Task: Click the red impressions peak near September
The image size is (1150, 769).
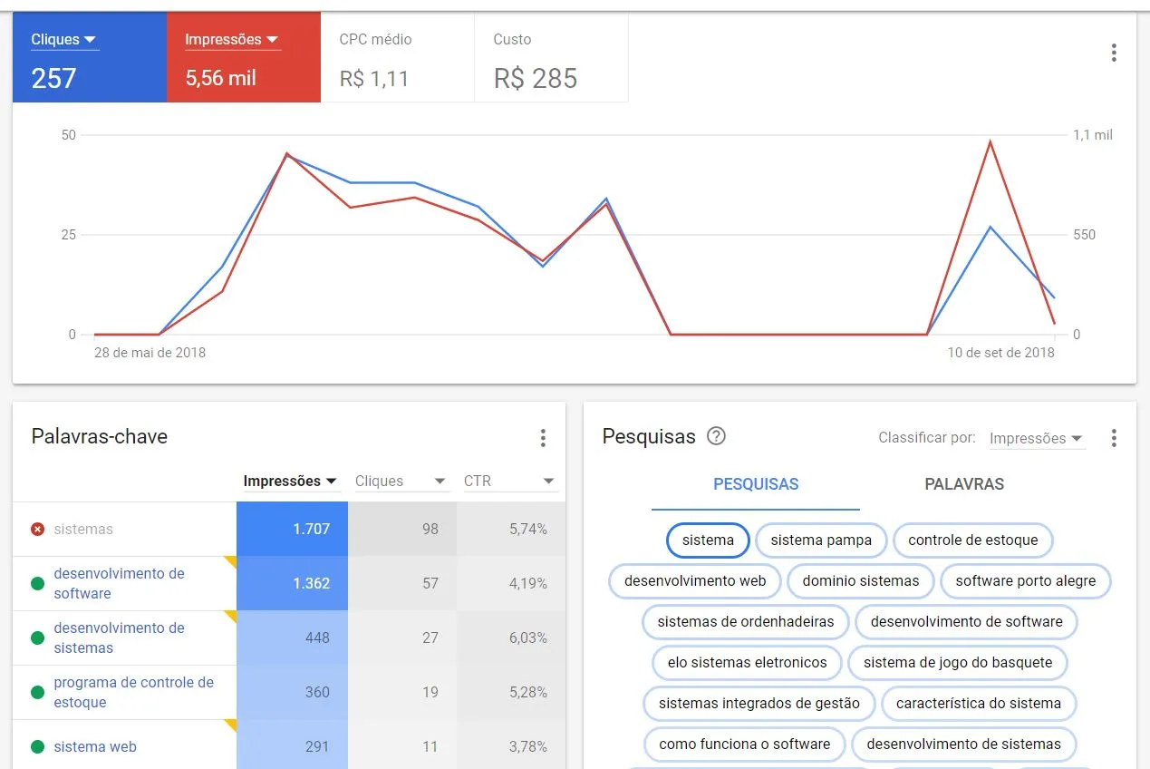Action: (x=991, y=141)
